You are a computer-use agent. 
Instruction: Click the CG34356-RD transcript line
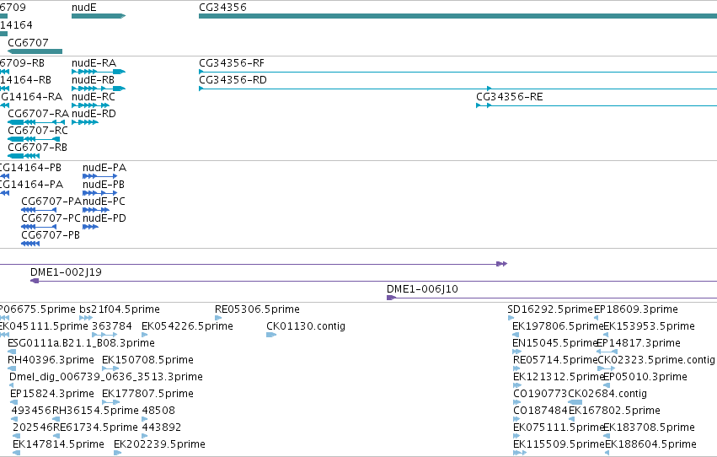(x=457, y=89)
